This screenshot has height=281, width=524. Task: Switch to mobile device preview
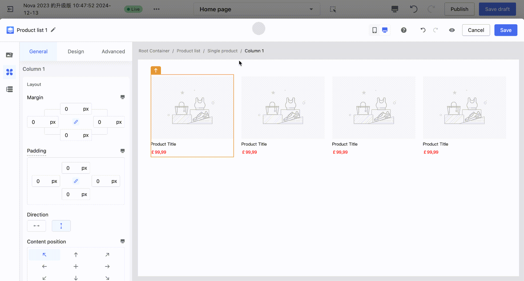tap(374, 30)
